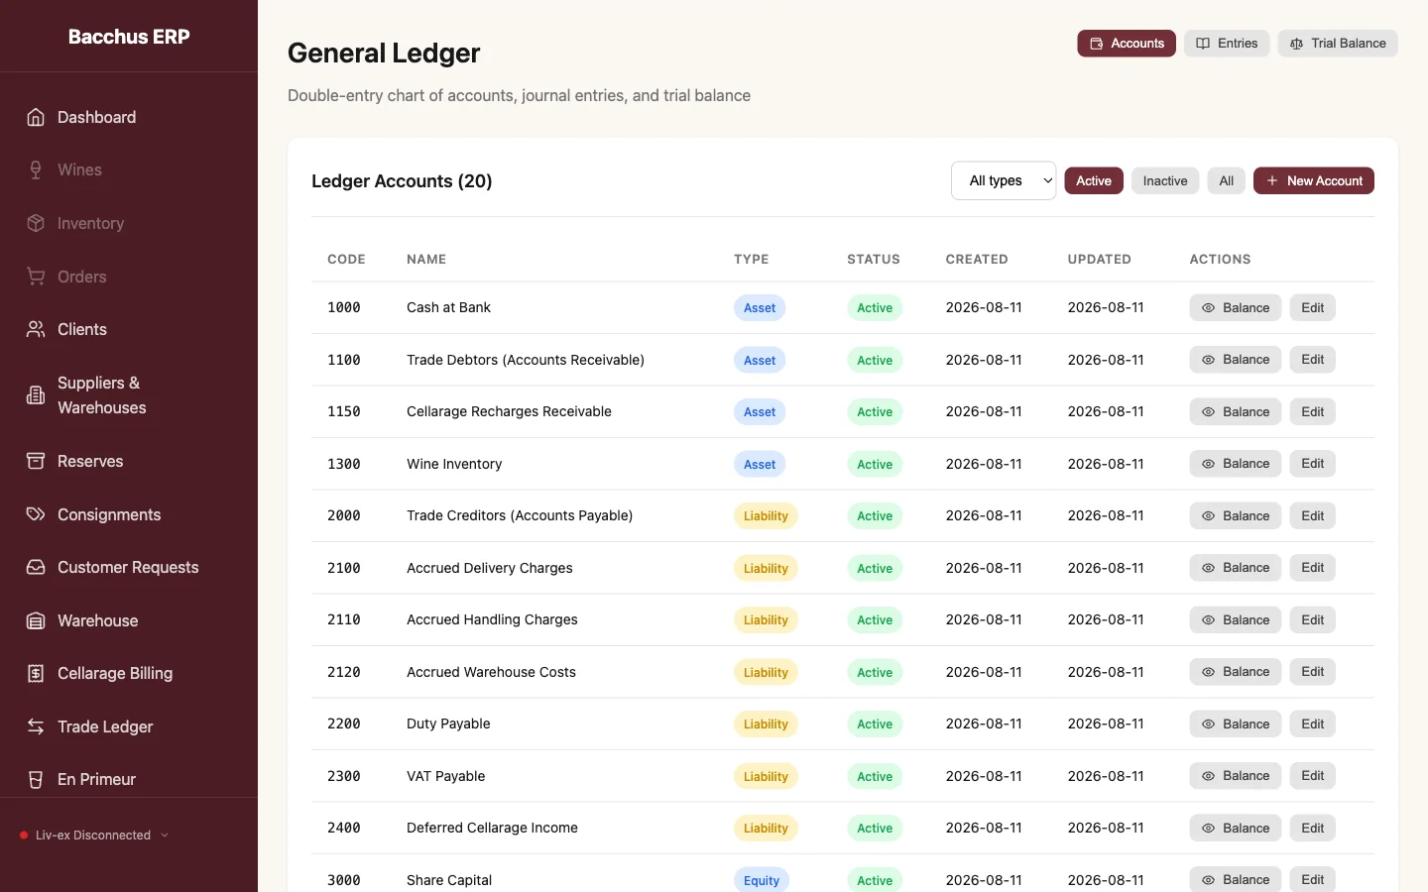1428x892 pixels.
Task: Filter accounts by Inactive status
Action: click(1165, 180)
